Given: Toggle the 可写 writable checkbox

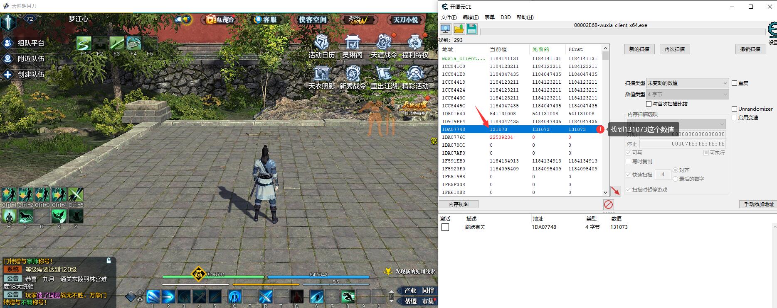Looking at the screenshot, I should tap(628, 153).
